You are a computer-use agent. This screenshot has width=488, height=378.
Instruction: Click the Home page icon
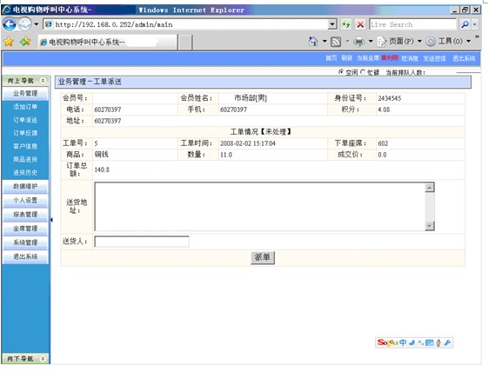(313, 42)
